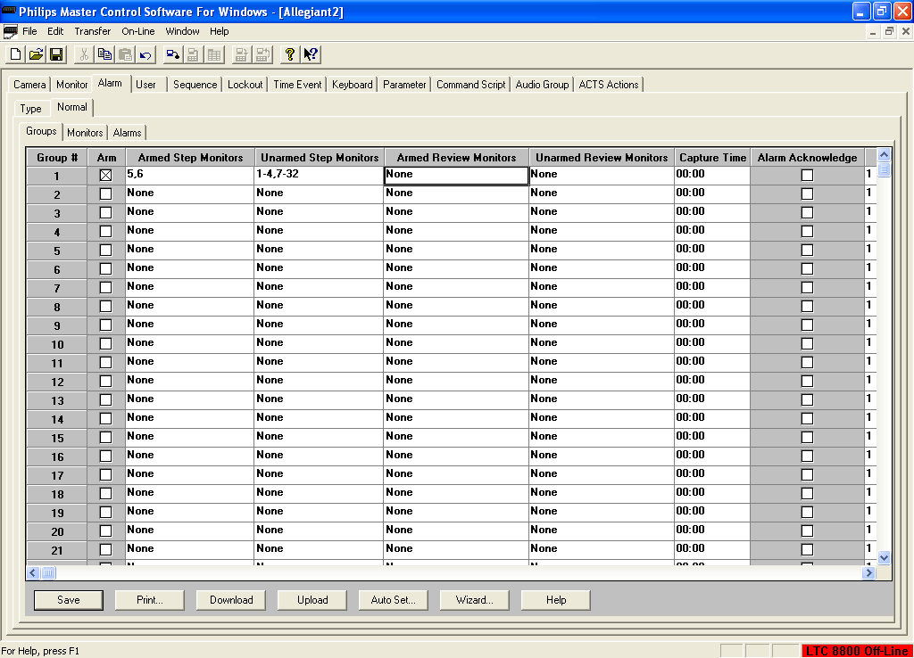Click the application icon in the title bar
Screen dimensions: 914x658
(9, 11)
